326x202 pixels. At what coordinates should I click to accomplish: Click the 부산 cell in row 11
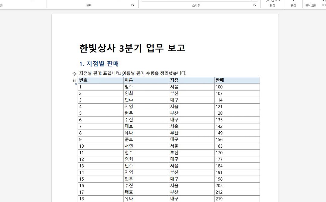(191, 153)
